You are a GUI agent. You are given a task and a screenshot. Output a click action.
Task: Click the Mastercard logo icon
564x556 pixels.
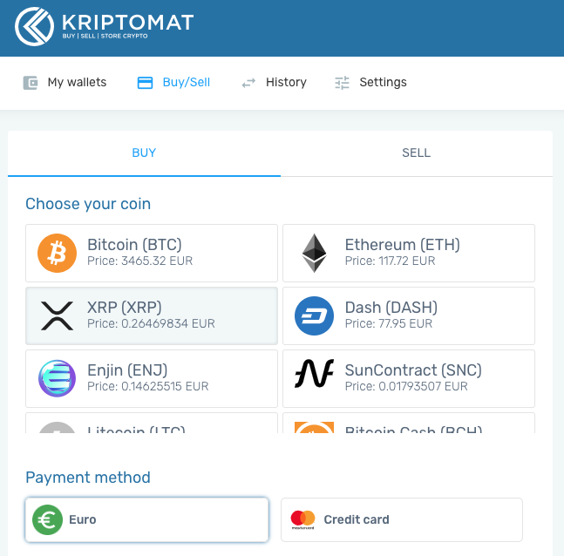(x=302, y=519)
